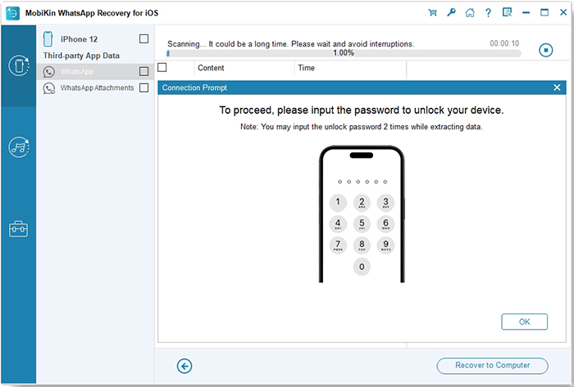Viewport: 574px width, 387px height.
Task: Select WhatsApp Attachments in the list
Action: pyautogui.click(x=97, y=88)
